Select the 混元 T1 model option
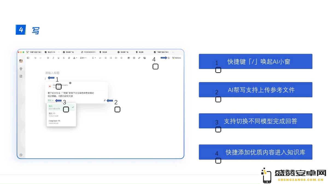 61,114
